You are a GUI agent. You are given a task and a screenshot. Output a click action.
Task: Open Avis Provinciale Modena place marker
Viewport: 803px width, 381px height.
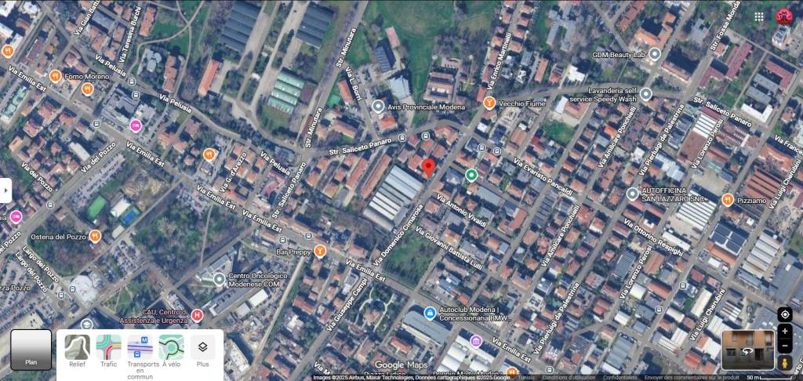point(378,107)
